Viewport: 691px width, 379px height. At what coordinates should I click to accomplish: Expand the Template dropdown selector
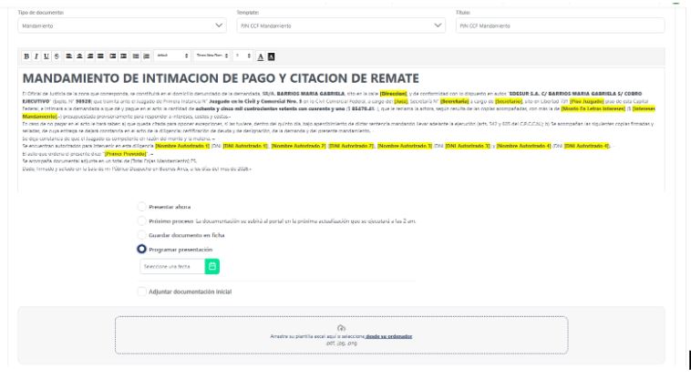click(341, 26)
